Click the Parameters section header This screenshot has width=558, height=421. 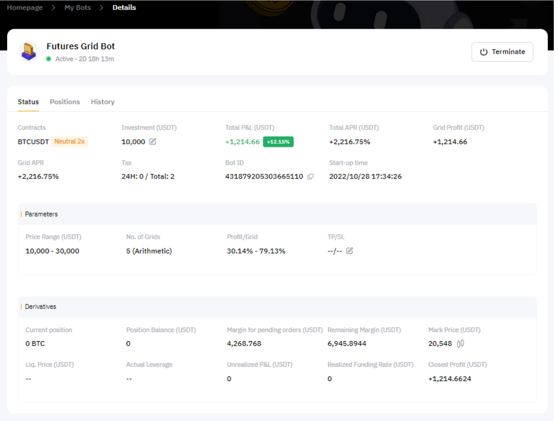[x=41, y=214]
